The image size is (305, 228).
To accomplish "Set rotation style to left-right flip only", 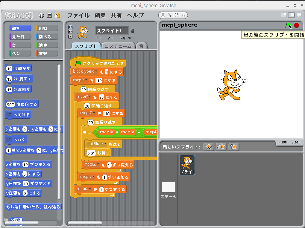I will 70,32.
